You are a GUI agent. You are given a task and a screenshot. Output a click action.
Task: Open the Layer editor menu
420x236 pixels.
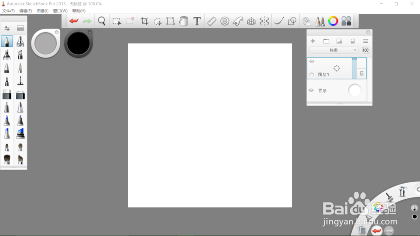tap(366, 41)
